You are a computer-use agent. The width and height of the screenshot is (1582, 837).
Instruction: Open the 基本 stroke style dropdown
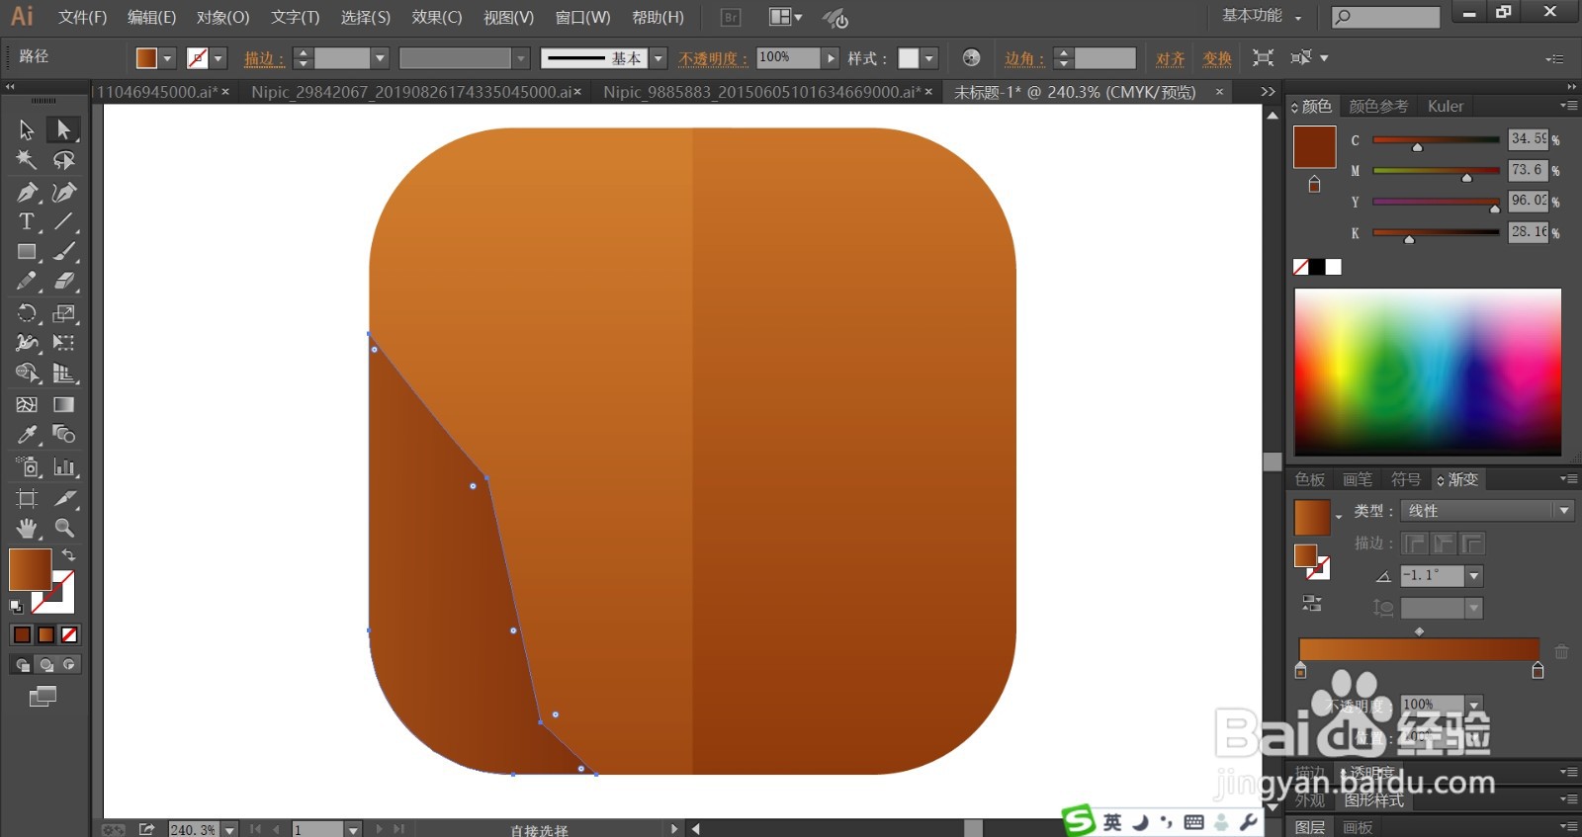(659, 58)
